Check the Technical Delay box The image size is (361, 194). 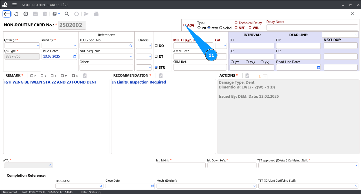point(236,23)
